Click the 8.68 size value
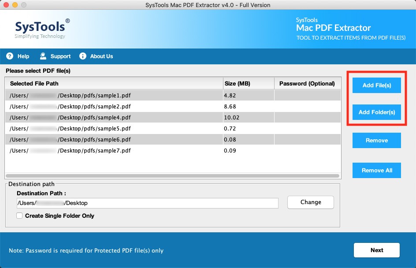The height and width of the screenshot is (268, 416). tap(230, 106)
